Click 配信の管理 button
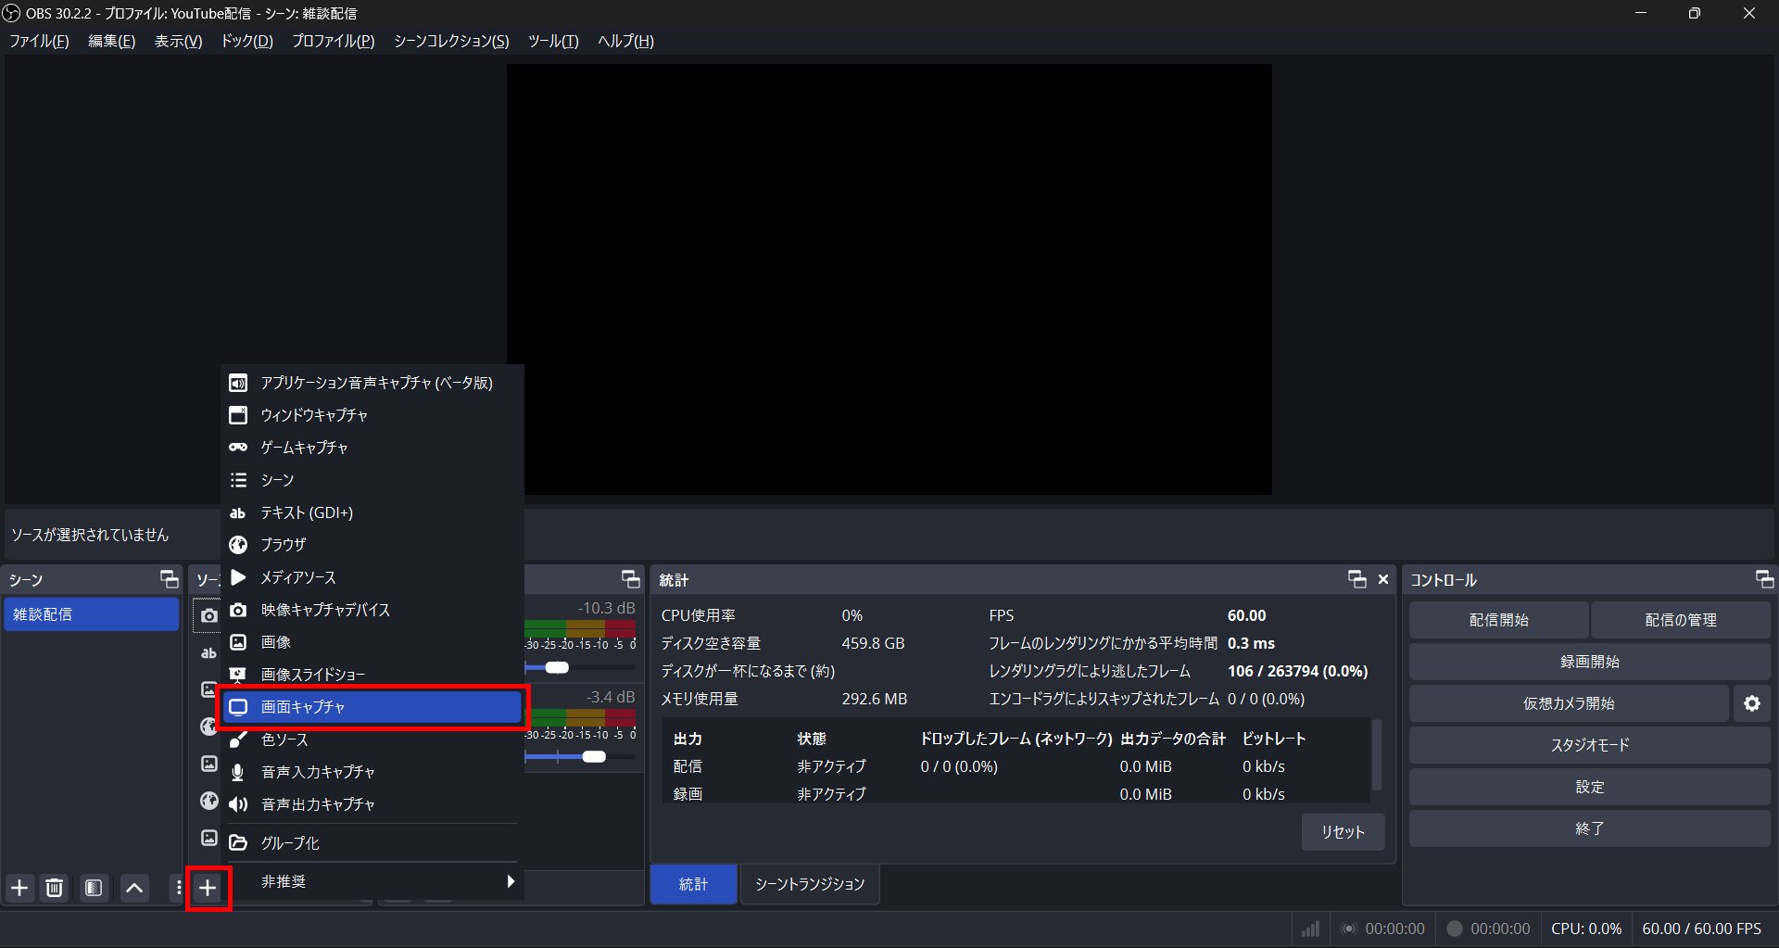The height and width of the screenshot is (948, 1779). (1681, 620)
